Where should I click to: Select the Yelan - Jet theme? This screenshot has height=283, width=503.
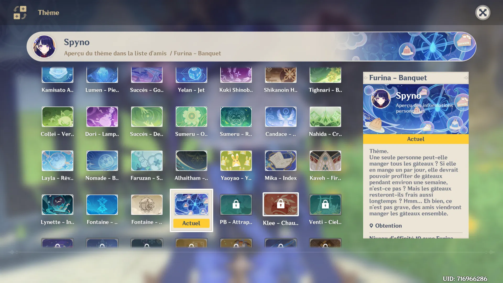[x=191, y=75]
